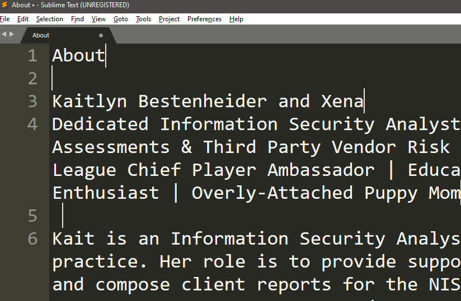Image resolution: width=461 pixels, height=301 pixels.
Task: Click the next tab arrow
Action: tap(11, 35)
